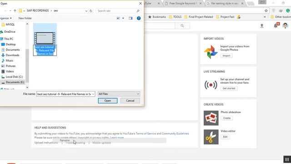Click the Photo slideshow icon

211,118
